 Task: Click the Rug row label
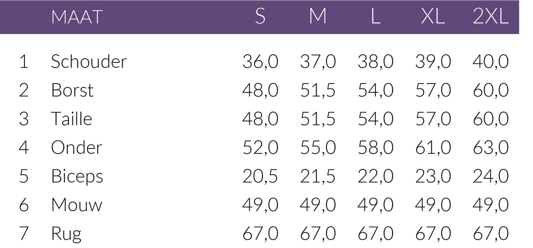[x=66, y=234]
